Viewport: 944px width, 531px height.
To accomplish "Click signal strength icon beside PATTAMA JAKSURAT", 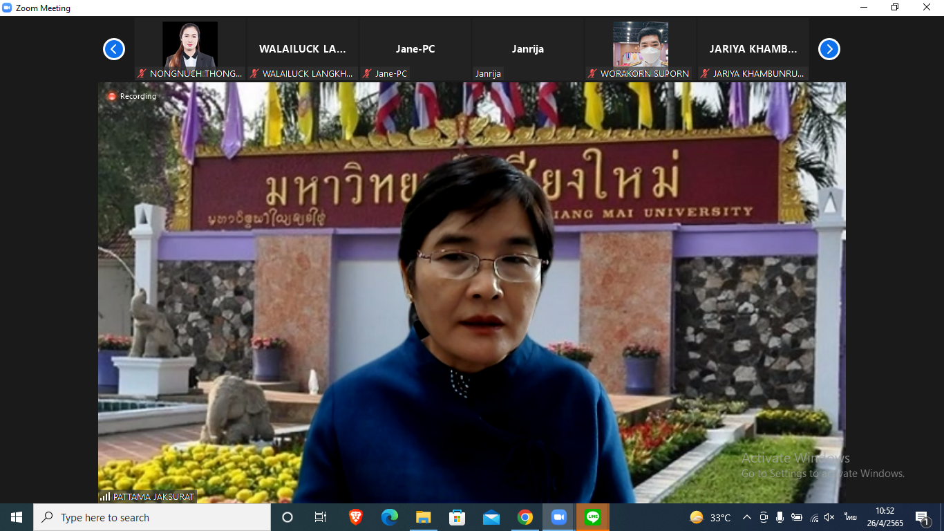I will click(105, 496).
